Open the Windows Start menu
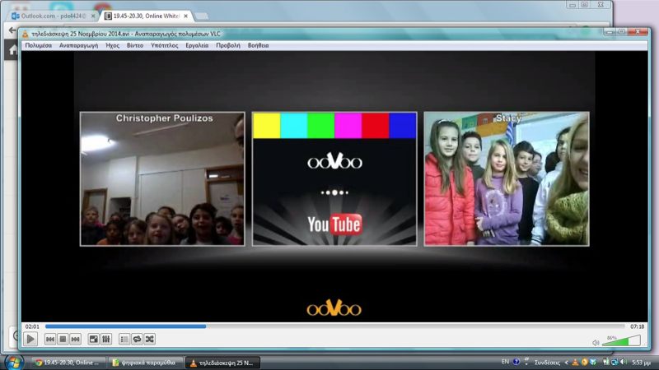The width and height of the screenshot is (659, 370). [14, 363]
